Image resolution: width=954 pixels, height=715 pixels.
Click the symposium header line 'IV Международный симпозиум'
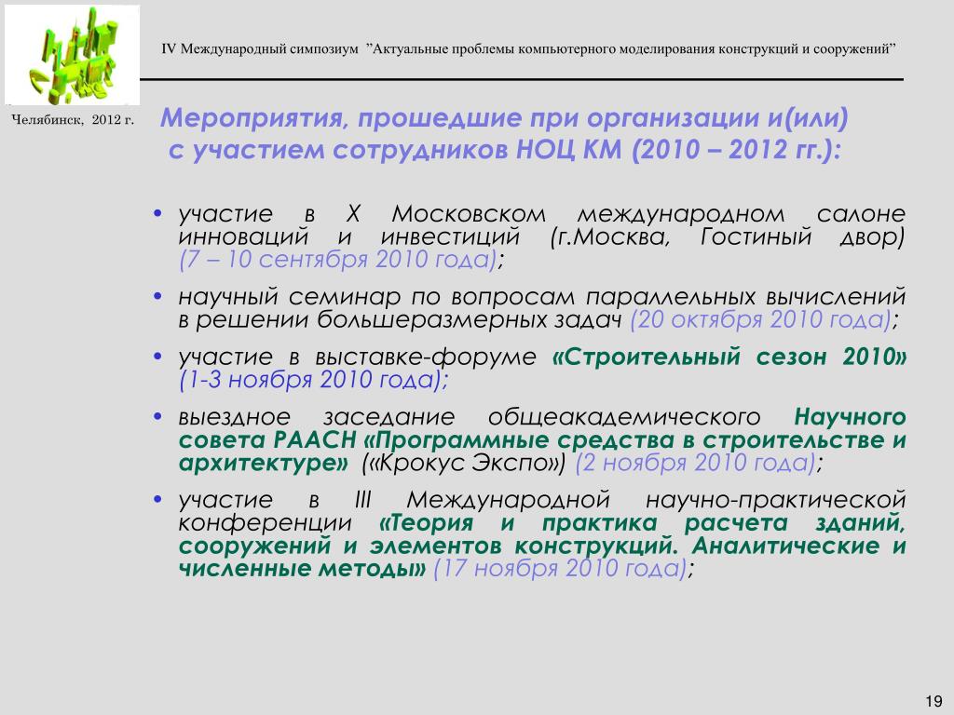pos(260,49)
